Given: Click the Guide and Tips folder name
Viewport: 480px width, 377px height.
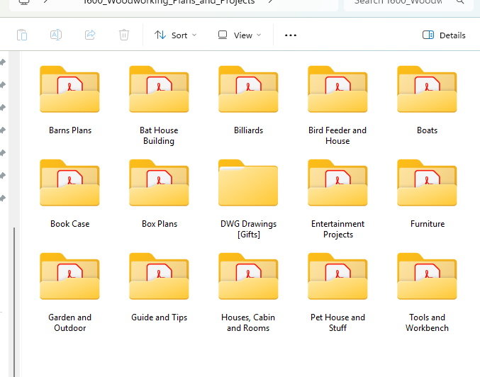Looking at the screenshot, I should [x=160, y=317].
